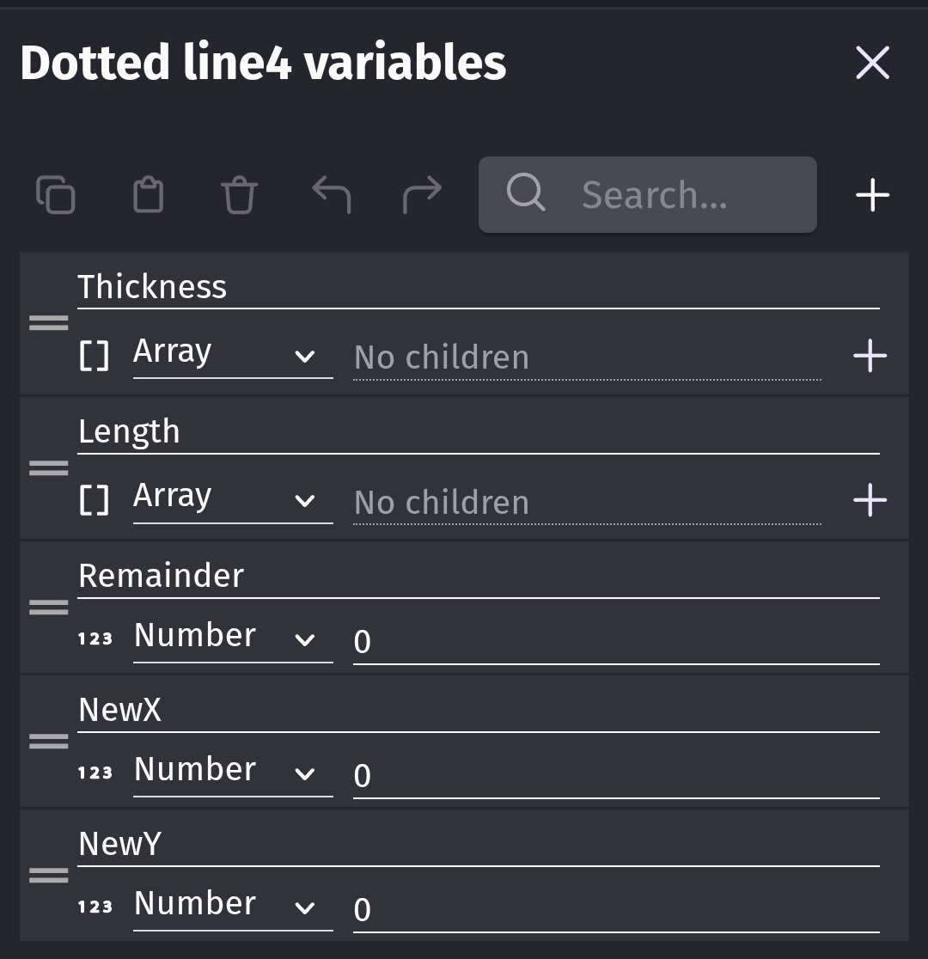Add a new variable with plus icon
Image resolution: width=928 pixels, height=959 pixels.
(x=872, y=195)
